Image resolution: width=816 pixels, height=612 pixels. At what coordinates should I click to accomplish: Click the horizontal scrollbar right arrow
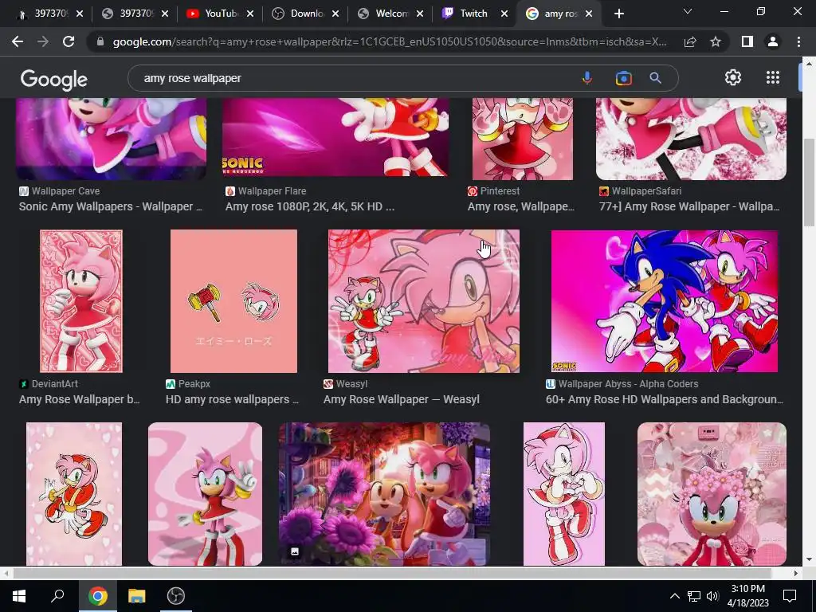pyautogui.click(x=796, y=573)
